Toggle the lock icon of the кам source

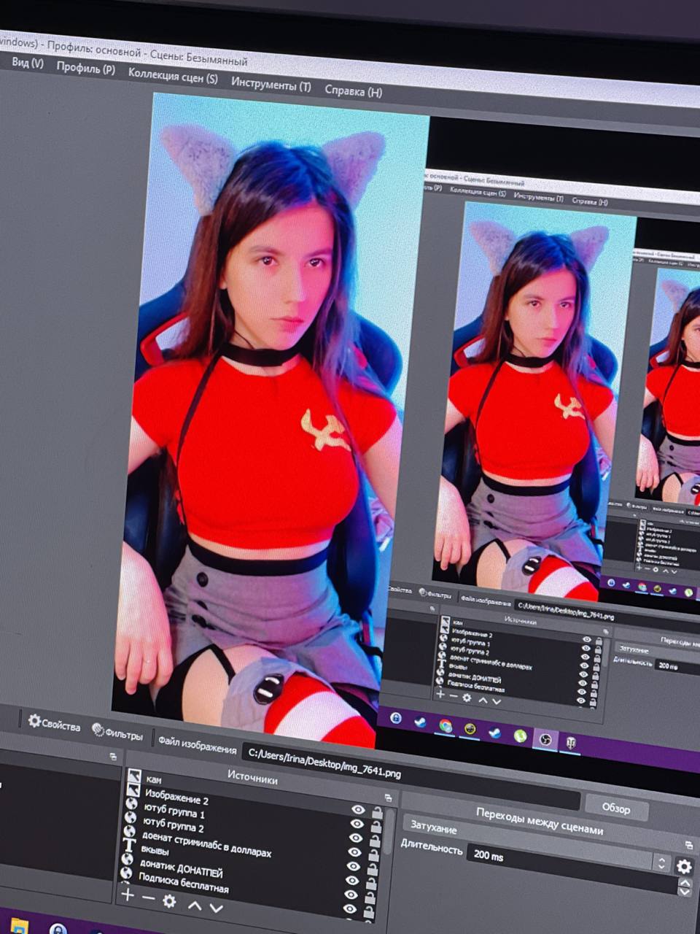(x=376, y=812)
